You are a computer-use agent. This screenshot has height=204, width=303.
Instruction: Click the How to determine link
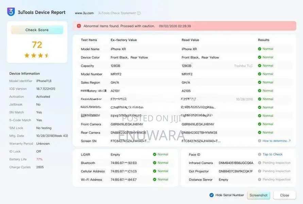click(x=276, y=141)
